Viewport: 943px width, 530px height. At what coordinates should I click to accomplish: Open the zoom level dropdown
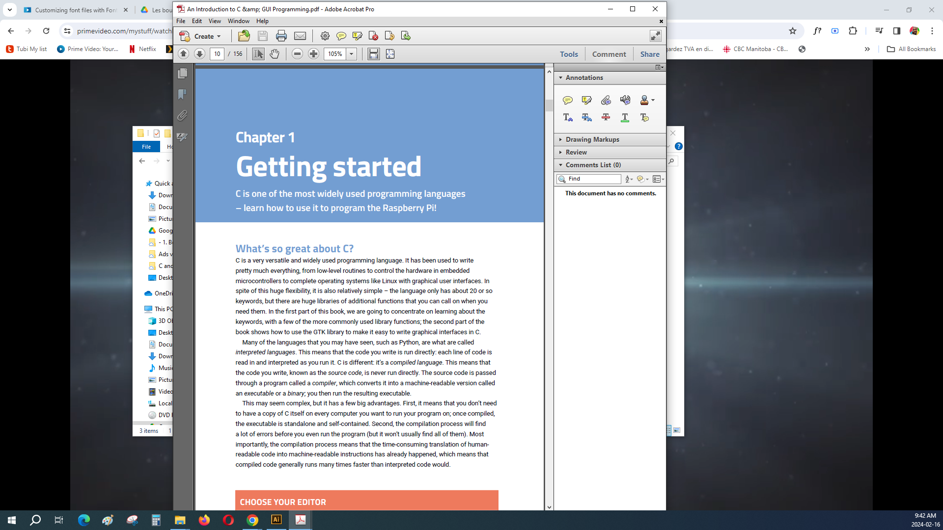tap(352, 54)
